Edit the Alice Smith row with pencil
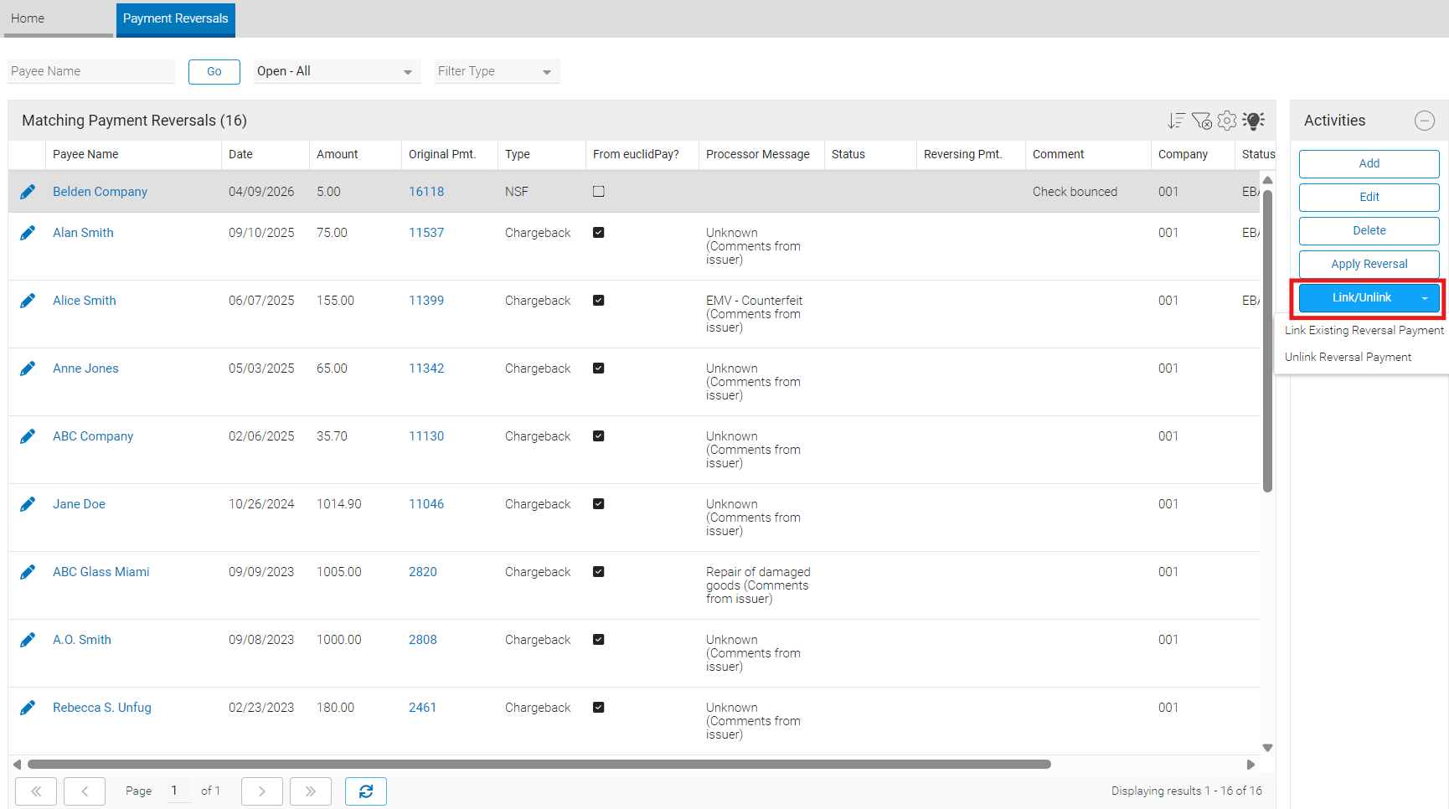This screenshot has height=809, width=1449. [28, 301]
